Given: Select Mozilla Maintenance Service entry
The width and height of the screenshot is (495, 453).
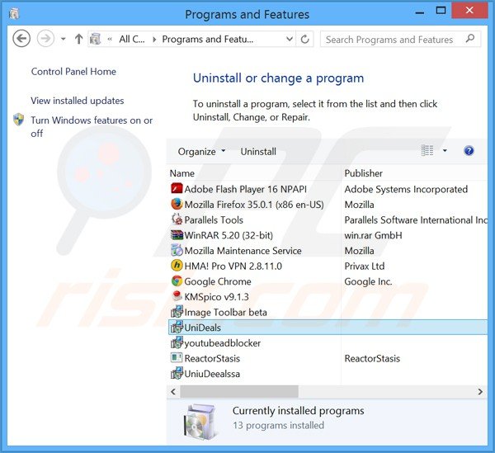Looking at the screenshot, I should click(328, 251).
